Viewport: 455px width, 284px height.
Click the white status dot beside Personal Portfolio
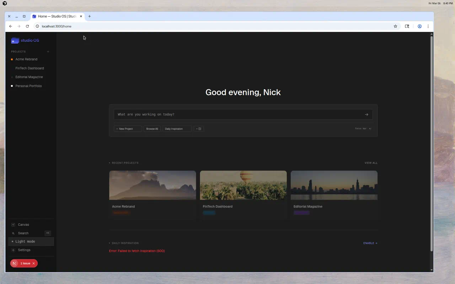click(11, 86)
